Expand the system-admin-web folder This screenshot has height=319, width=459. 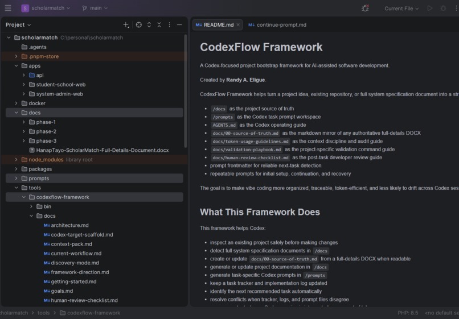pyautogui.click(x=24, y=94)
